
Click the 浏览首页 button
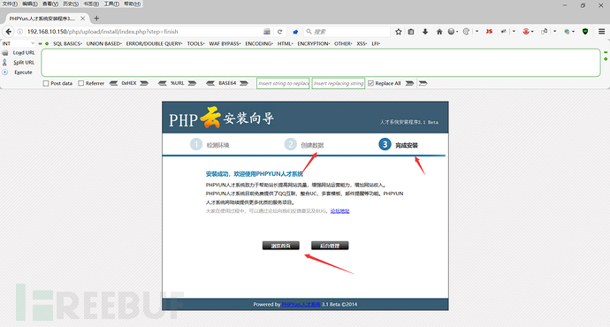point(281,246)
